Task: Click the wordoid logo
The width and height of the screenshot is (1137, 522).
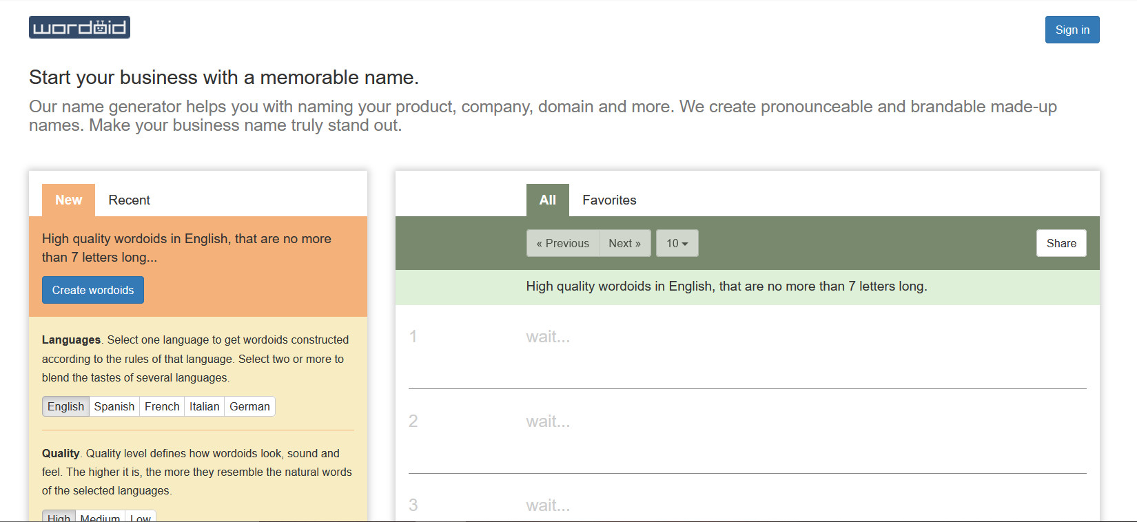Action: tap(79, 28)
